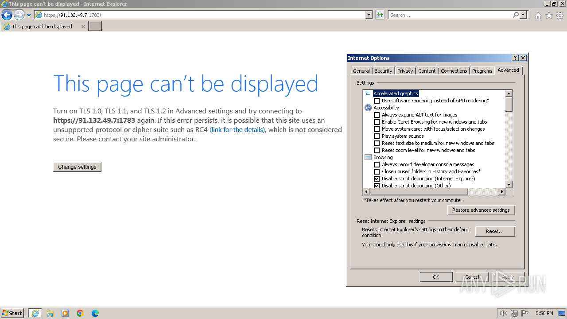Switch to the Privacy tab
The height and width of the screenshot is (319, 567).
(405, 71)
